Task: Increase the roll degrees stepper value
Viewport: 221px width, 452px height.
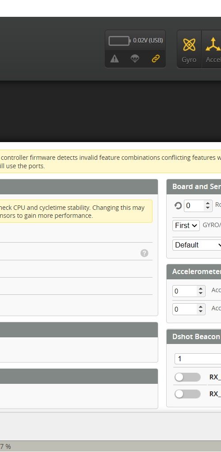Action: [x=207, y=203]
